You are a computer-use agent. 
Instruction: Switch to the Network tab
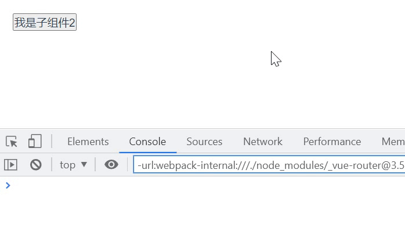[263, 142]
